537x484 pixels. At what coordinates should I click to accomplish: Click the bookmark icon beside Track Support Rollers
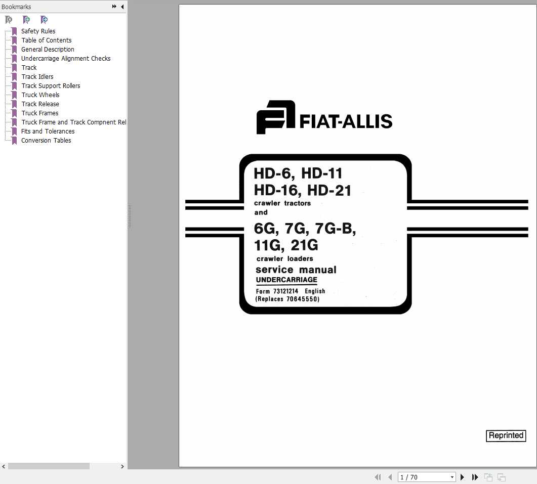tap(14, 86)
